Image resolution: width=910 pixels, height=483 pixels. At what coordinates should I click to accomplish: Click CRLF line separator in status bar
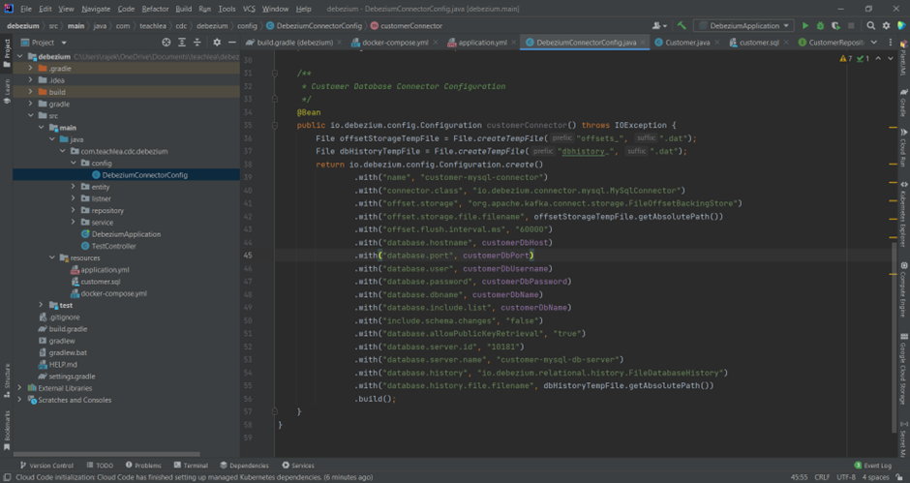822,477
